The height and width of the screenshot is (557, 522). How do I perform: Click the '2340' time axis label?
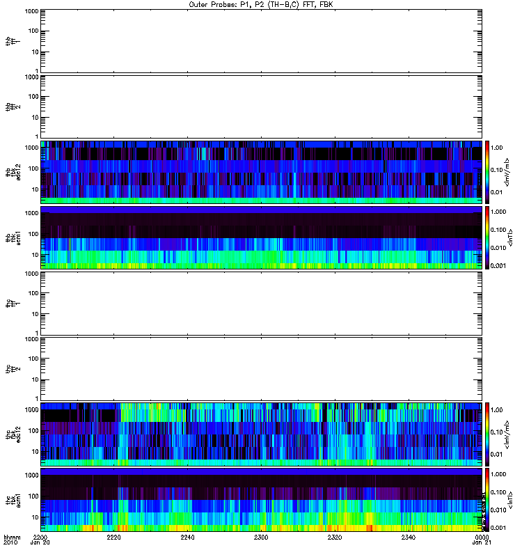(409, 537)
